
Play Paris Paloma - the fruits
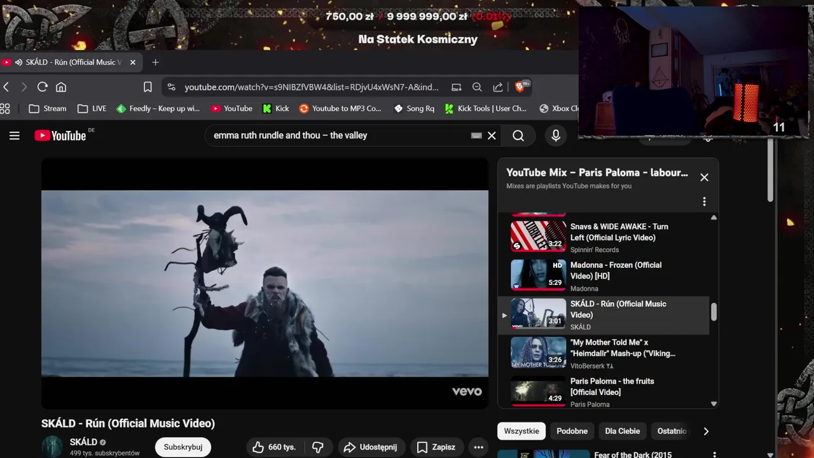(x=603, y=392)
